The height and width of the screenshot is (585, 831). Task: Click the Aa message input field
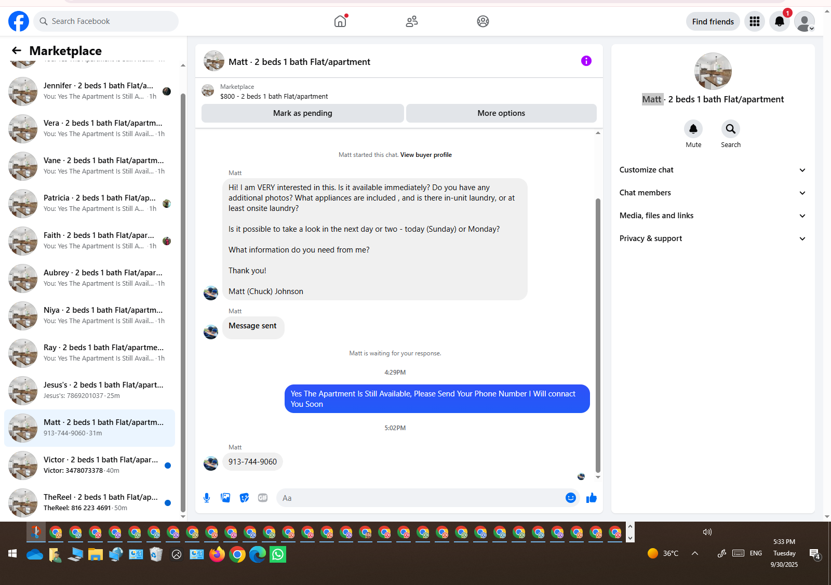point(421,498)
